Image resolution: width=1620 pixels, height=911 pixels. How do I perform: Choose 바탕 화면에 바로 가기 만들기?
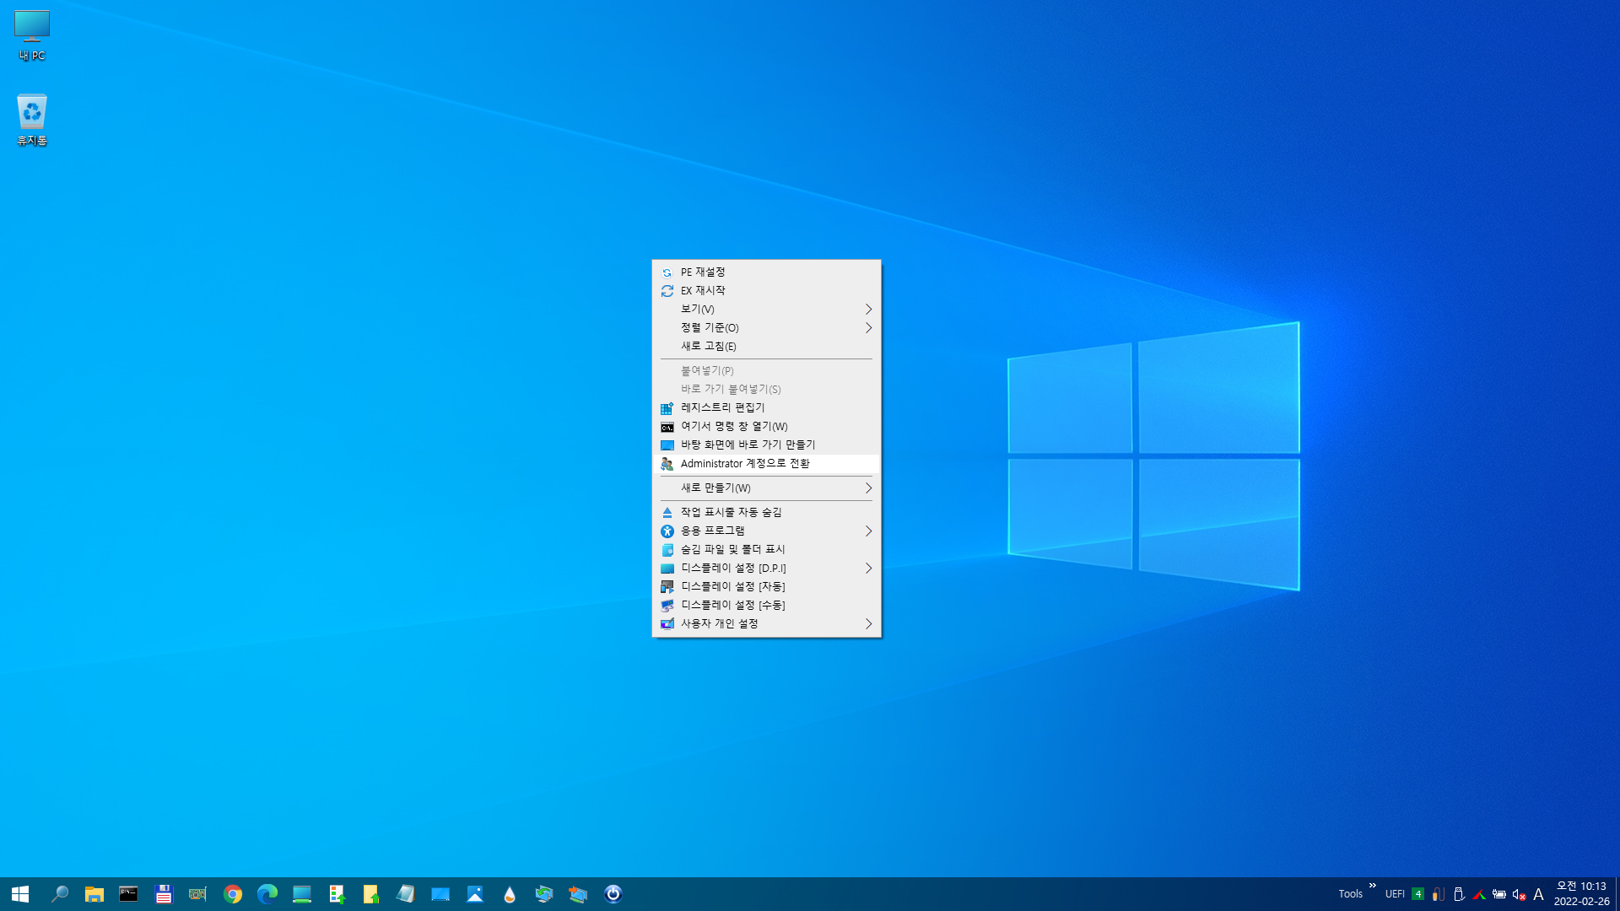tap(766, 445)
